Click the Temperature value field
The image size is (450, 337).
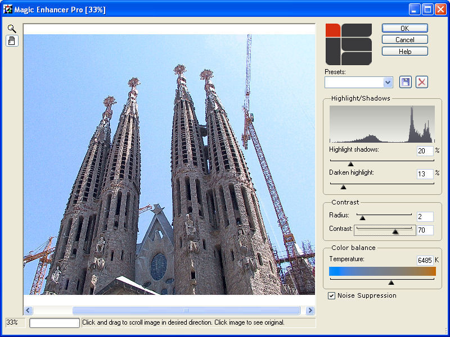(x=425, y=260)
